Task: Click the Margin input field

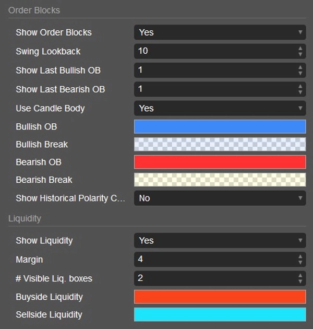Action: point(214,259)
